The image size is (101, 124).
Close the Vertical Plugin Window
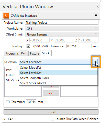tap(98, 6)
